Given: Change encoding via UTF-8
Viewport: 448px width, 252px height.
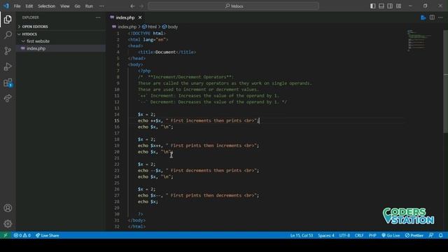Looking at the screenshot, I should 344,235.
